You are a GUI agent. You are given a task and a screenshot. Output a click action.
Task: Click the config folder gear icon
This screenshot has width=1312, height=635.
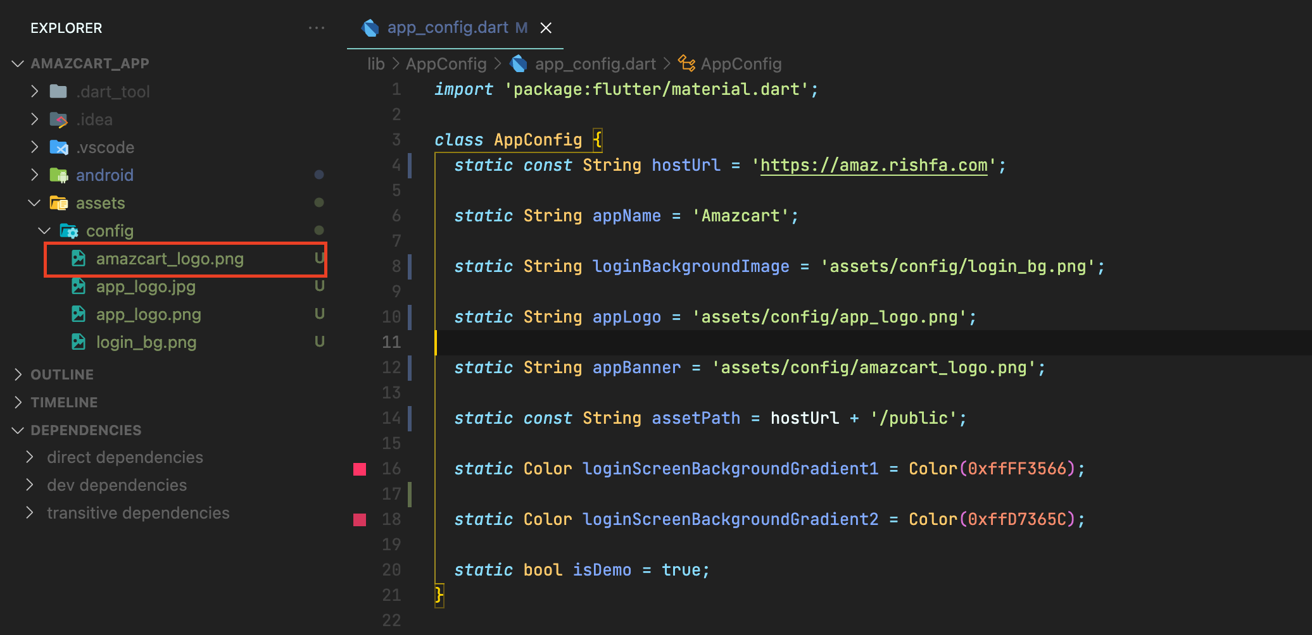point(69,231)
